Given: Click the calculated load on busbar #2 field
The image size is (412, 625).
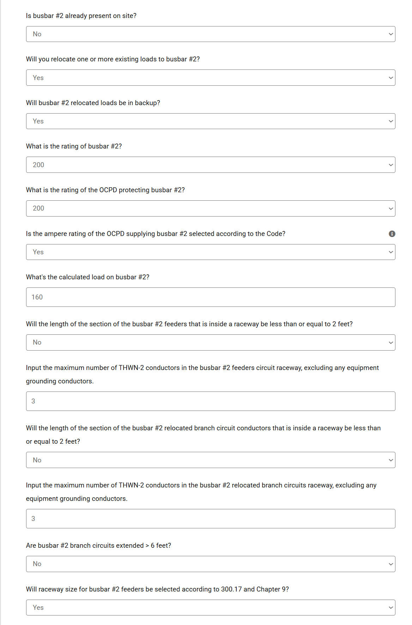Looking at the screenshot, I should click(211, 297).
